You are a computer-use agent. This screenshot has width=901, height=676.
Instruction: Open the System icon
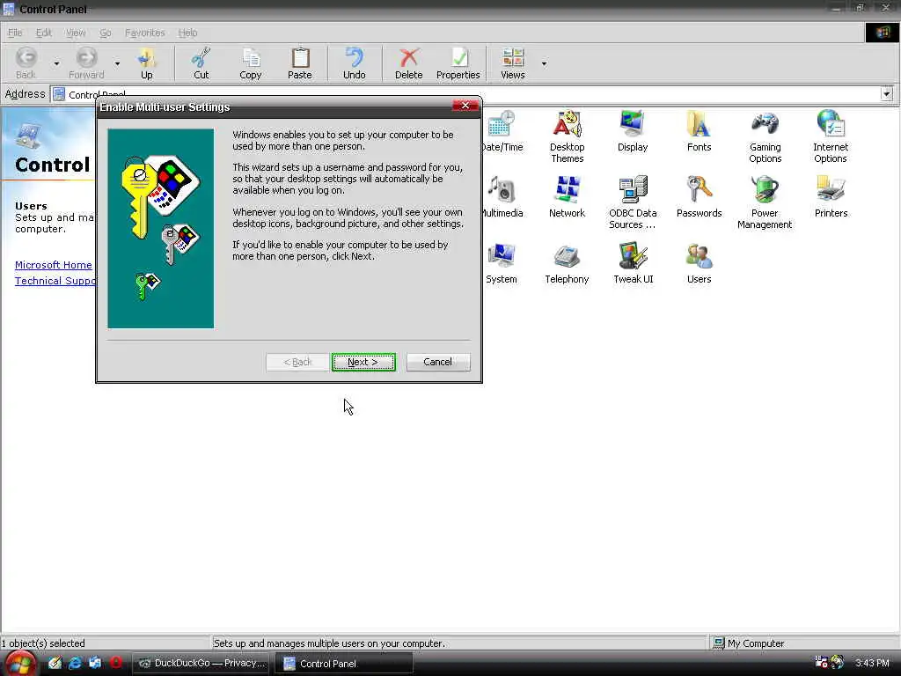point(501,264)
